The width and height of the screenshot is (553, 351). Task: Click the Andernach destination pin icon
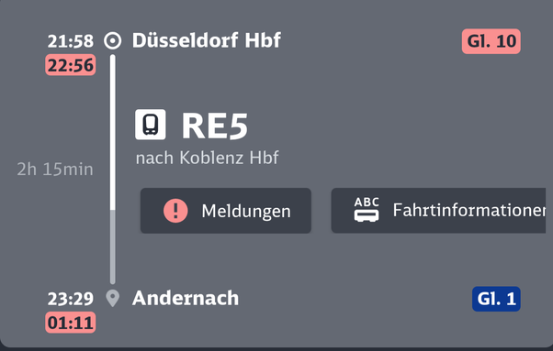point(112,299)
